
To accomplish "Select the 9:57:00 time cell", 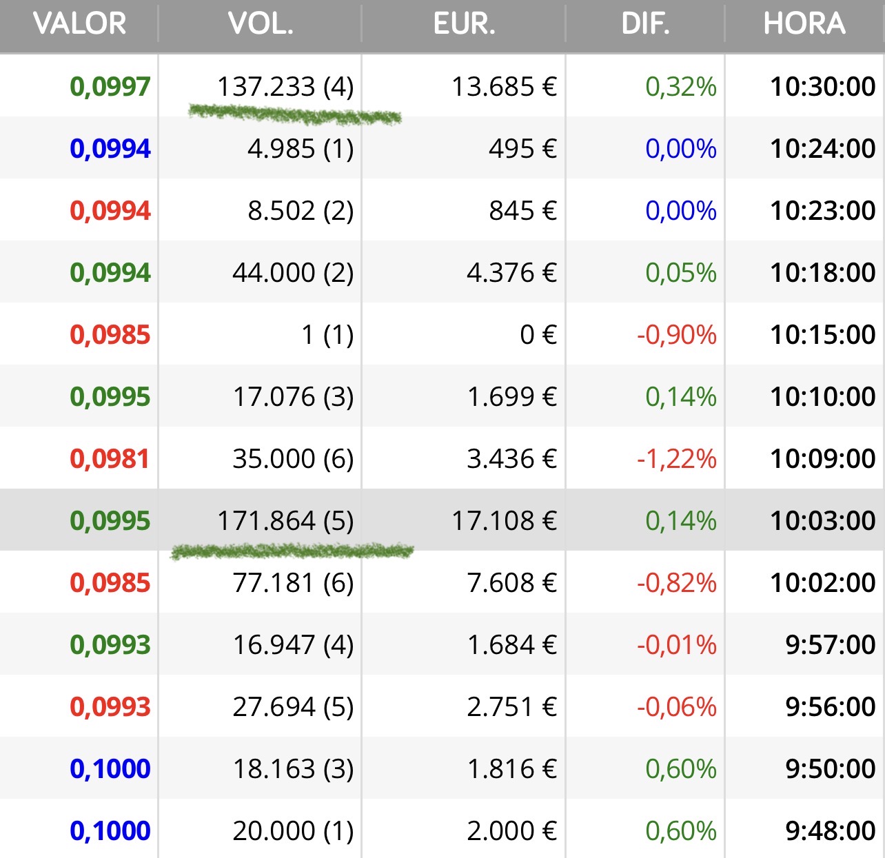I will coord(830,645).
